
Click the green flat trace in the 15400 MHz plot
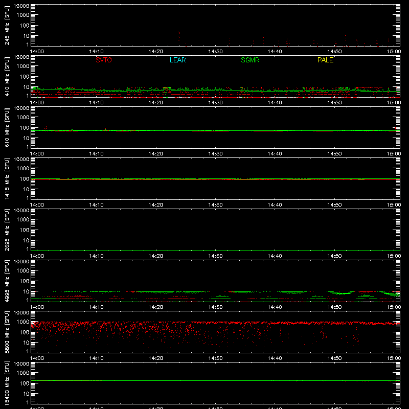pyautogui.click(x=215, y=380)
